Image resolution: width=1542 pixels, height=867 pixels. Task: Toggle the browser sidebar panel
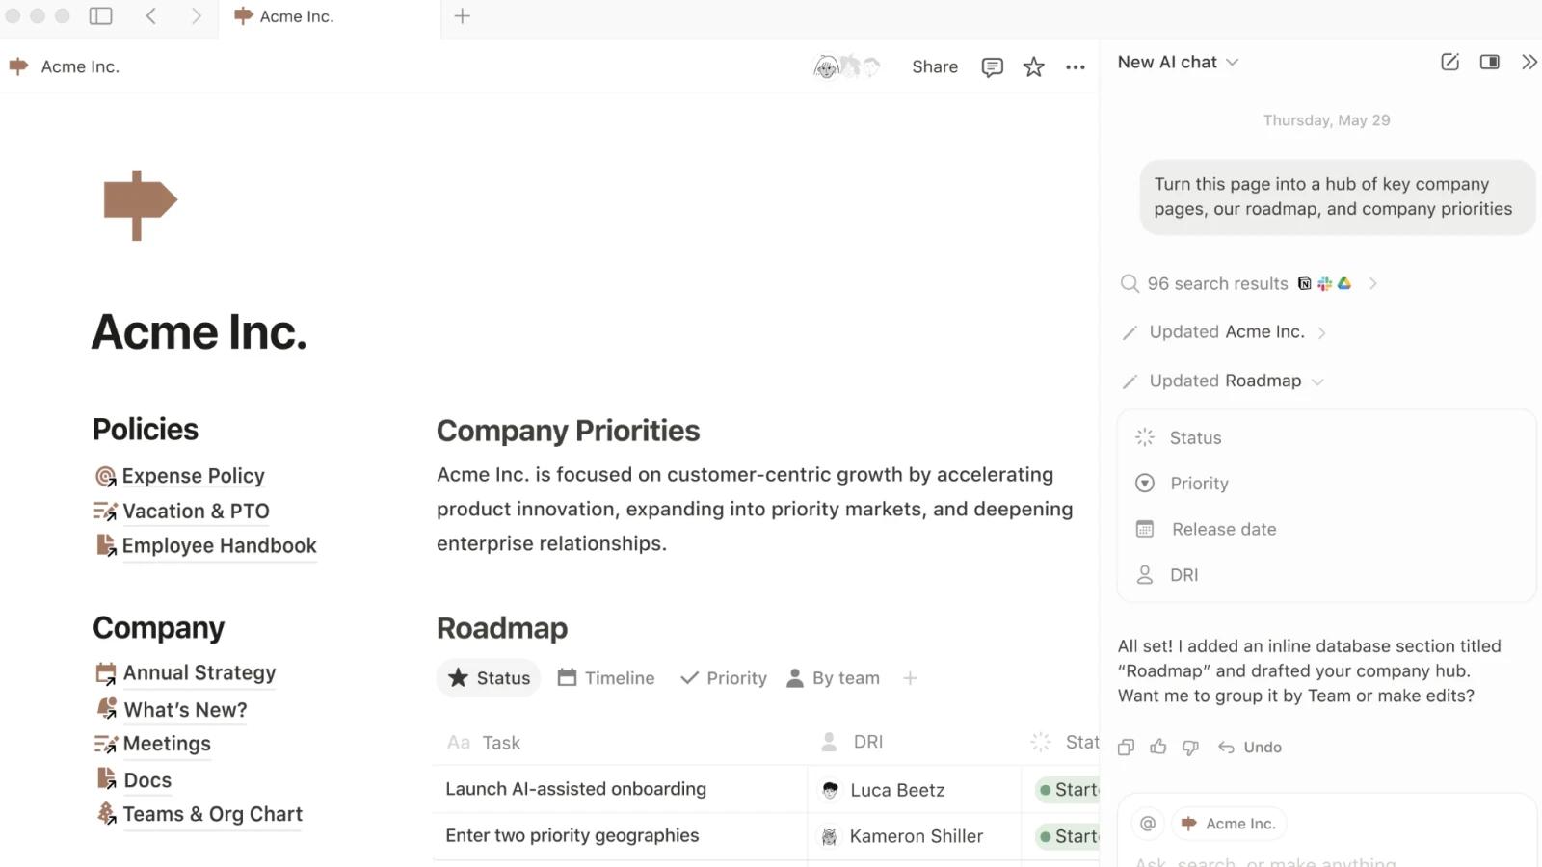[x=100, y=15]
